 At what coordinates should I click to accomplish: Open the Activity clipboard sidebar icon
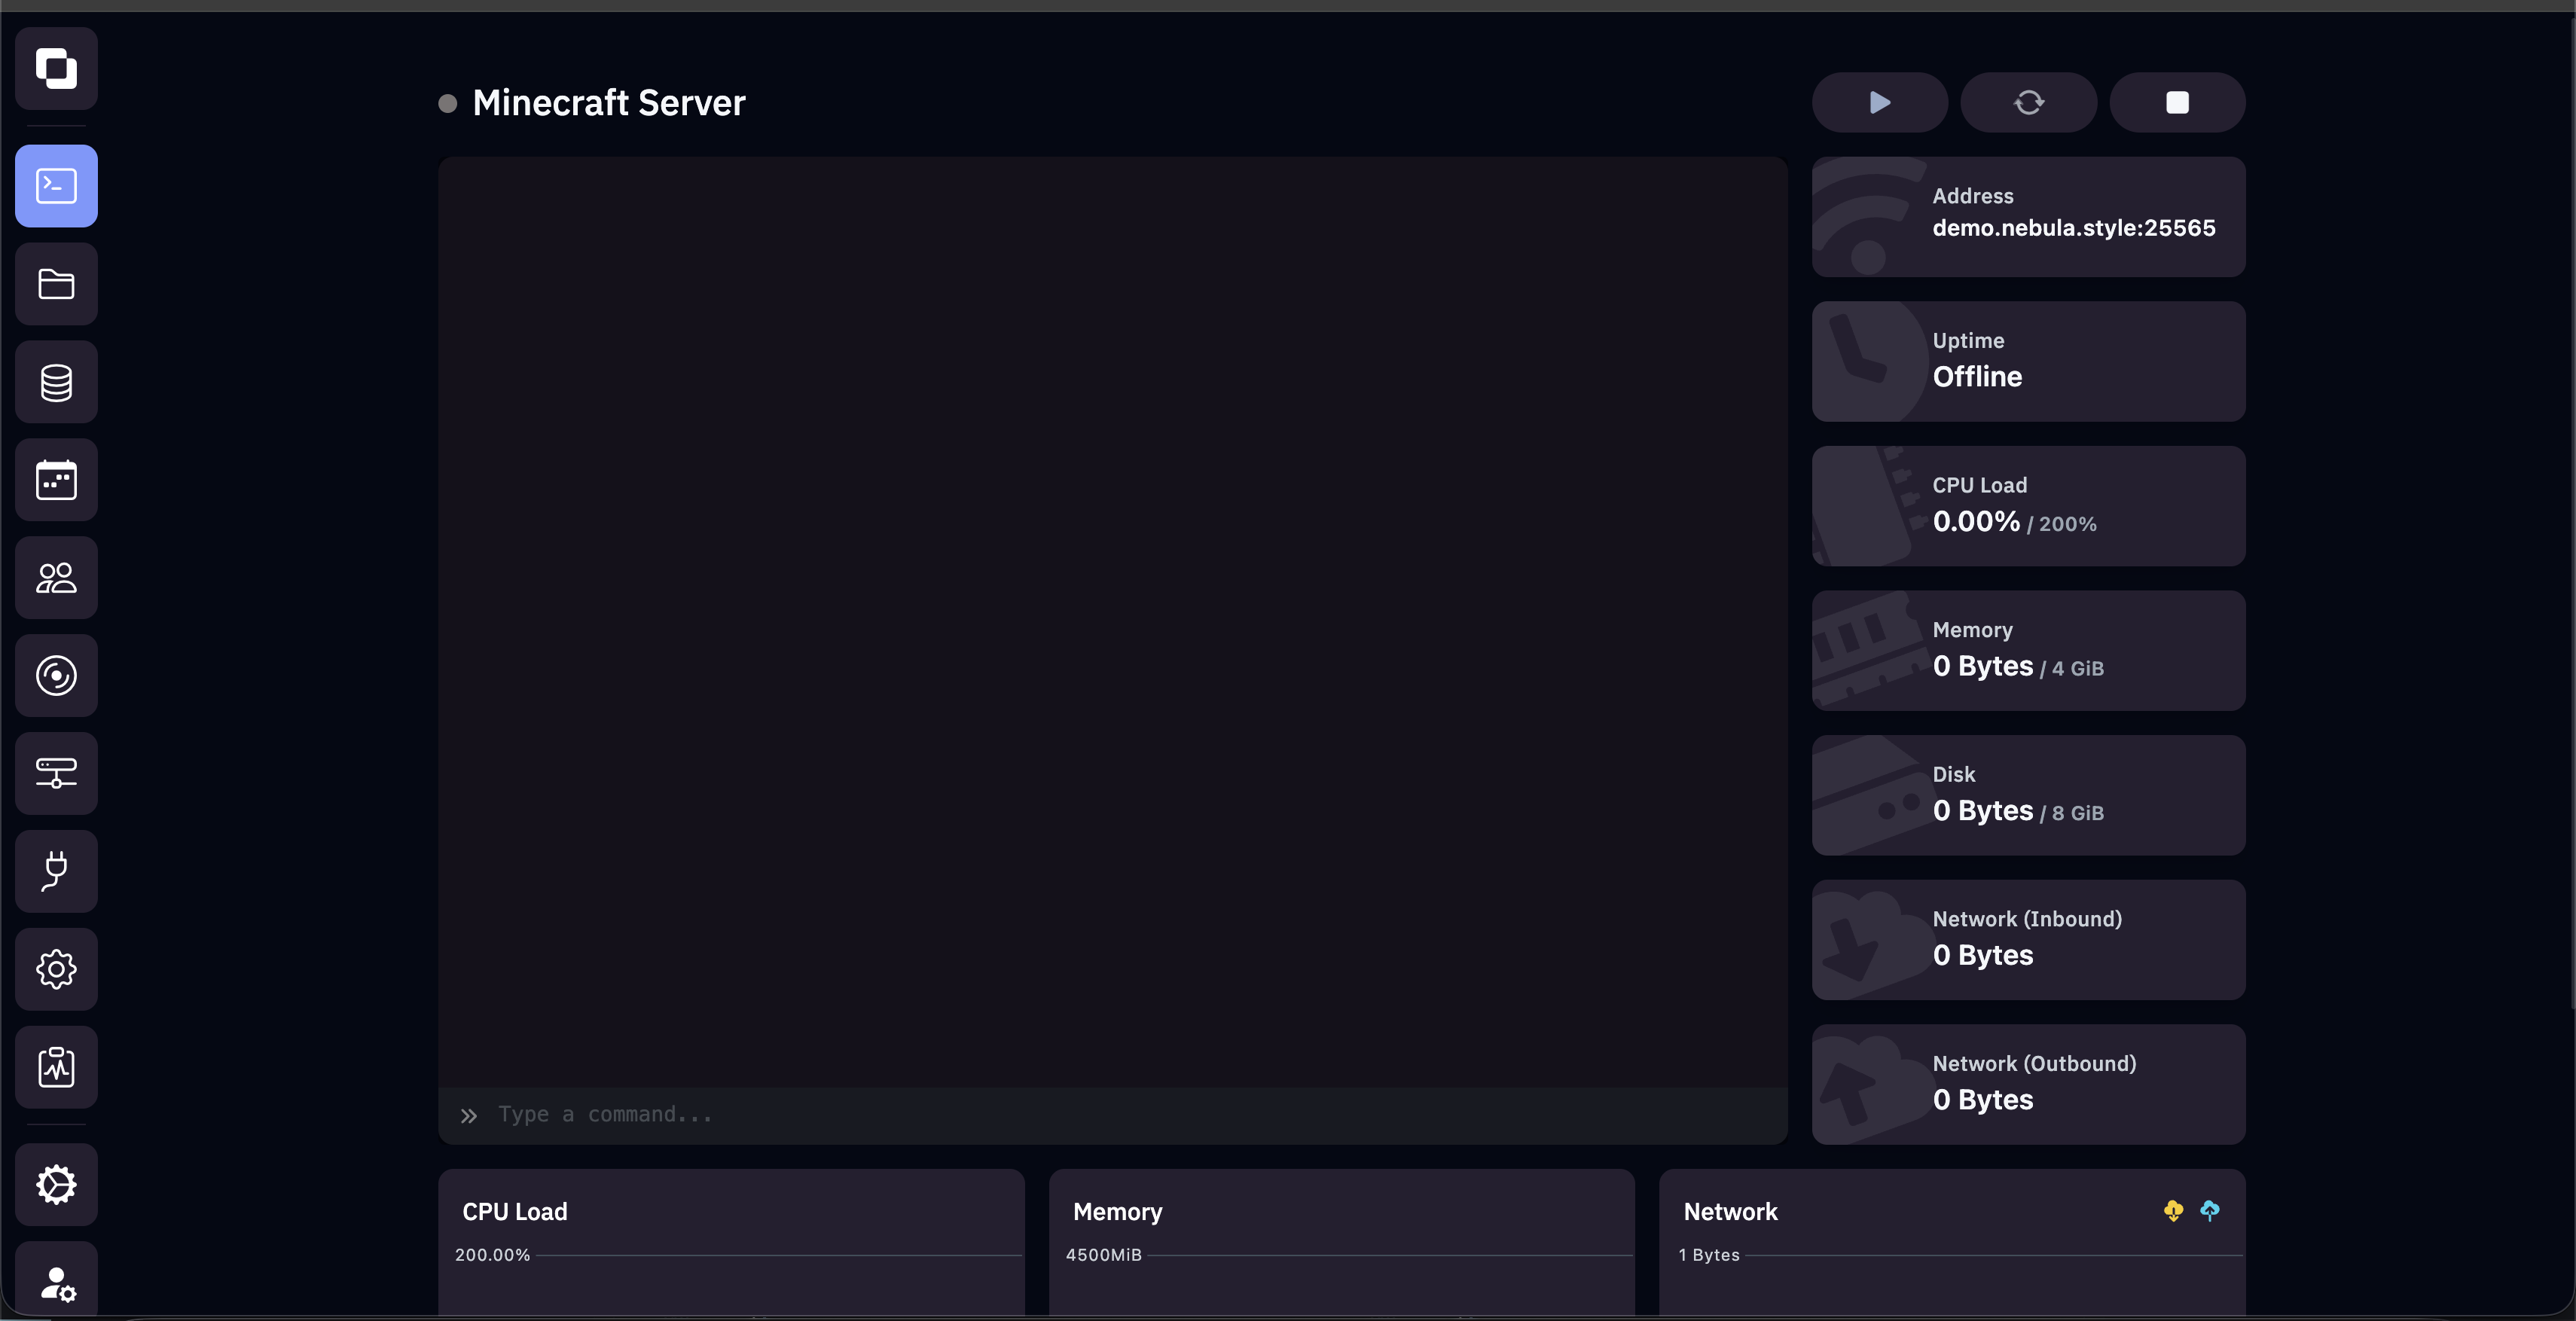[56, 1067]
